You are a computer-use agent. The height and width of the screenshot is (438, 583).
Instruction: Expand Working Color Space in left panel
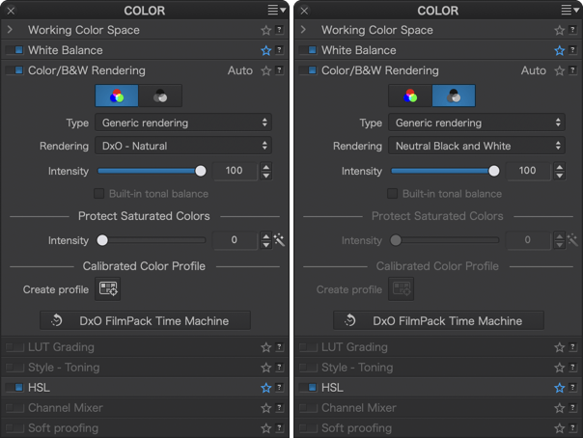click(x=10, y=29)
